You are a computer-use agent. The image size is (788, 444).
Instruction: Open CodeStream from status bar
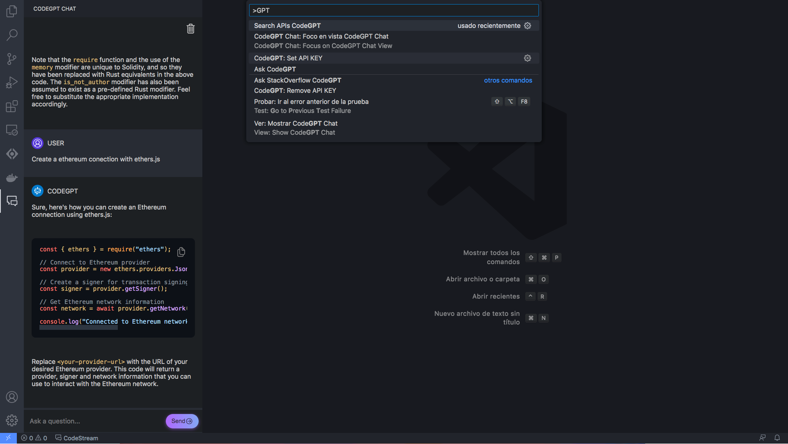[77, 438]
